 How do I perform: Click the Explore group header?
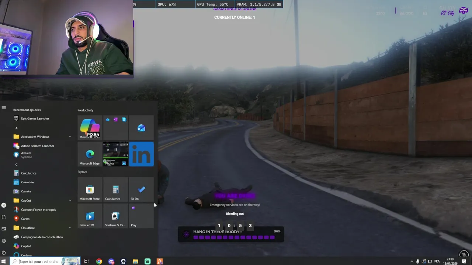pos(82,172)
